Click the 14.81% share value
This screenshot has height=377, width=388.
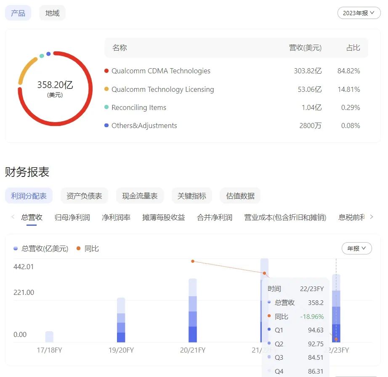(x=349, y=89)
